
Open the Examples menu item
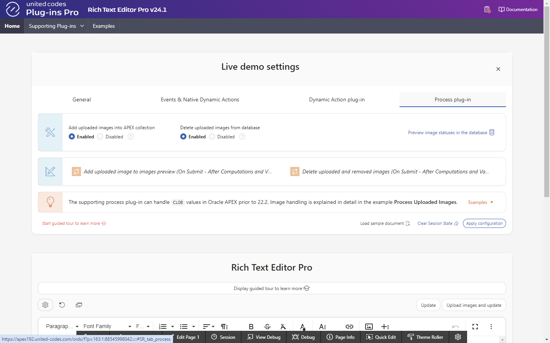pos(104,26)
